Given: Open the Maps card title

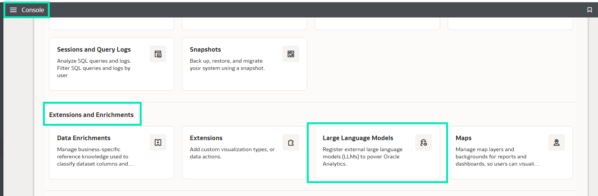Looking at the screenshot, I should click(464, 138).
